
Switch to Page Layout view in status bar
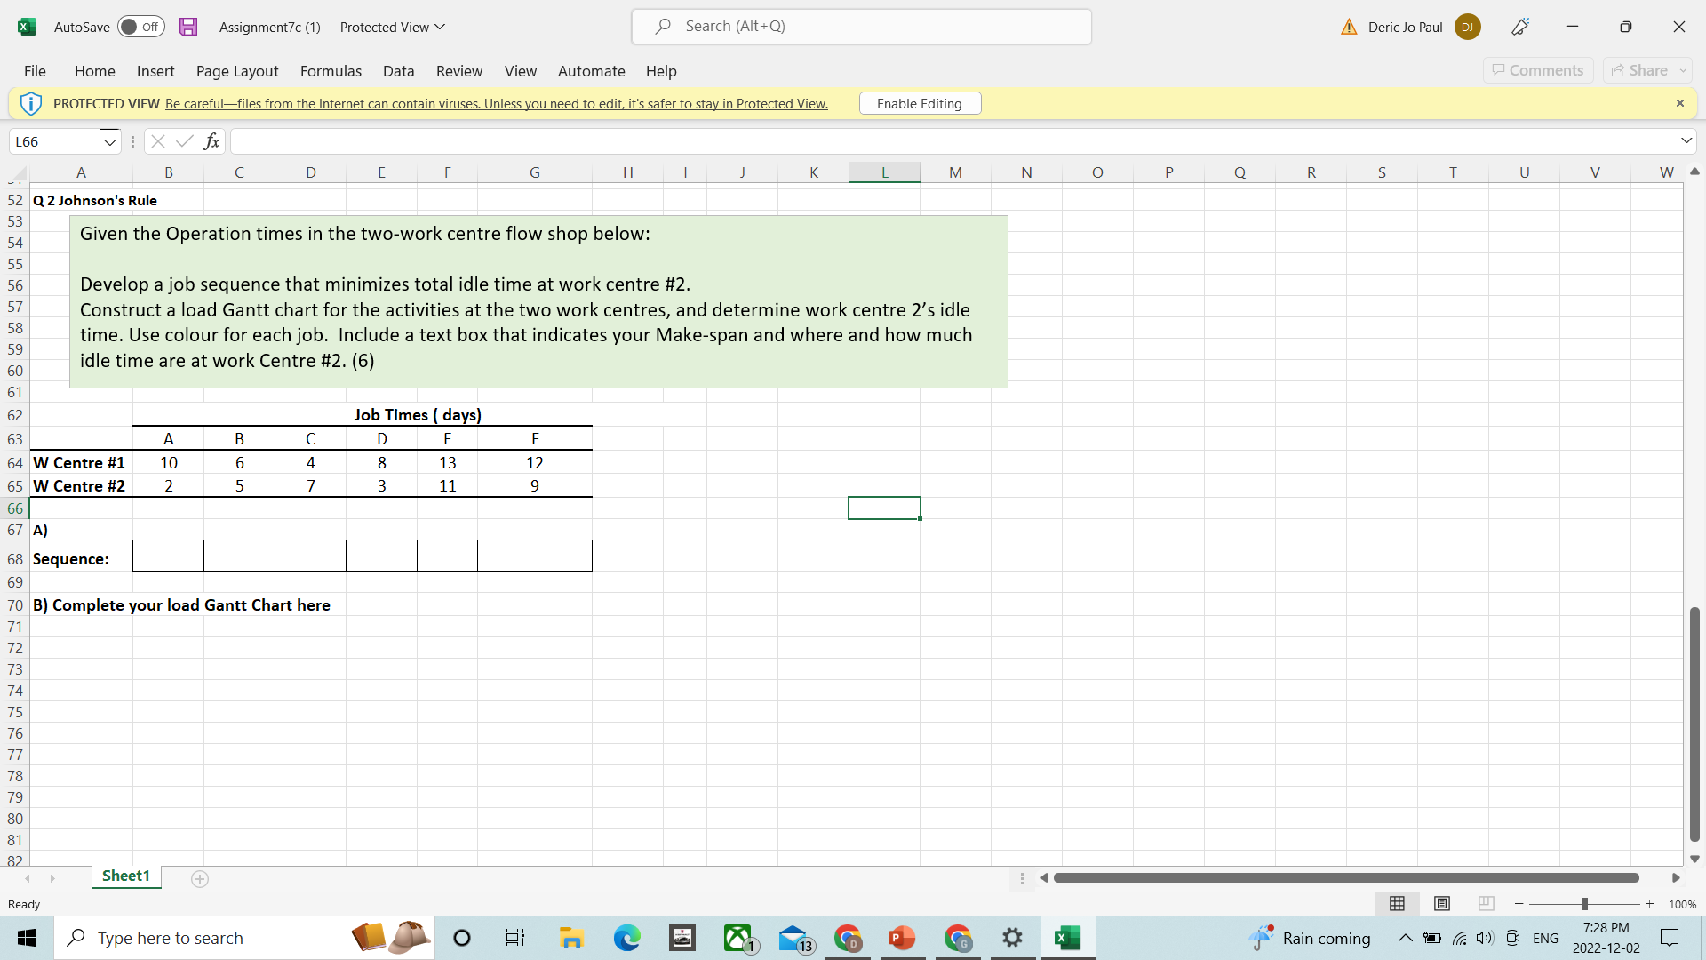(x=1441, y=903)
